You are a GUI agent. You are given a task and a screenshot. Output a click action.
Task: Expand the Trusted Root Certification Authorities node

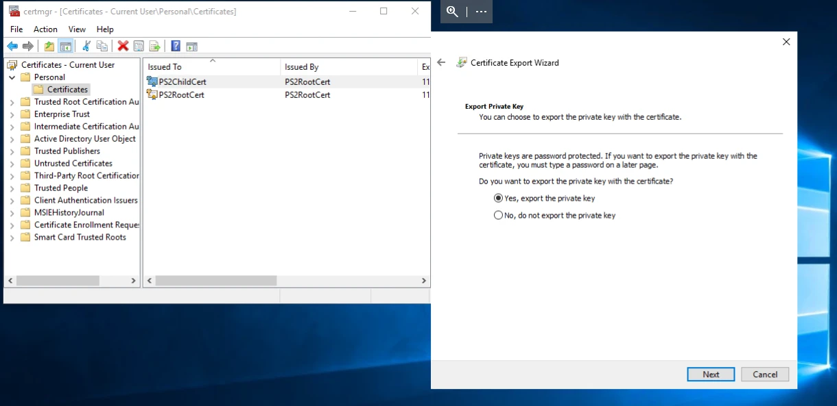pos(12,101)
